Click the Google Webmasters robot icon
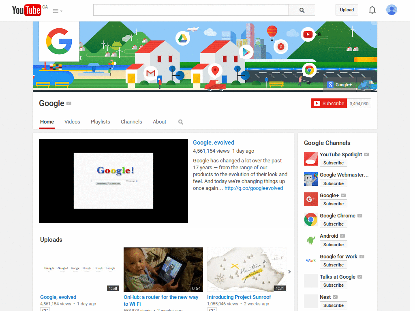 point(311,179)
